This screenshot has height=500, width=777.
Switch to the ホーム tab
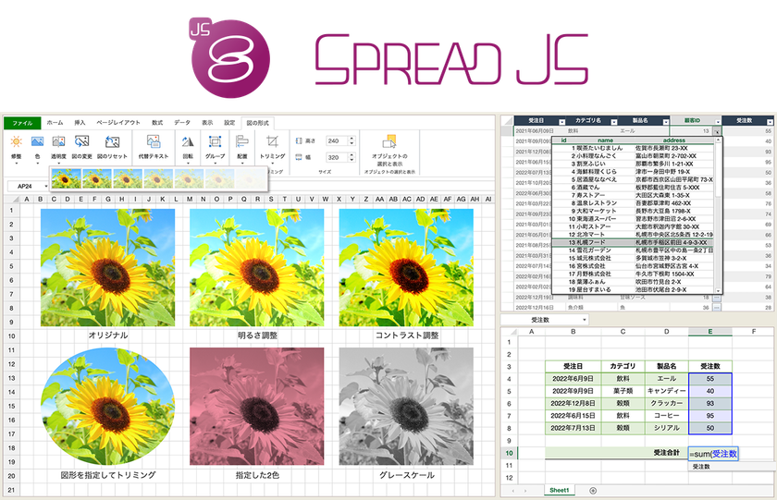[55, 122]
